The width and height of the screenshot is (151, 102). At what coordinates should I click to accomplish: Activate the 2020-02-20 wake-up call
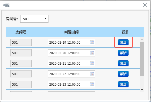[x=123, y=53]
